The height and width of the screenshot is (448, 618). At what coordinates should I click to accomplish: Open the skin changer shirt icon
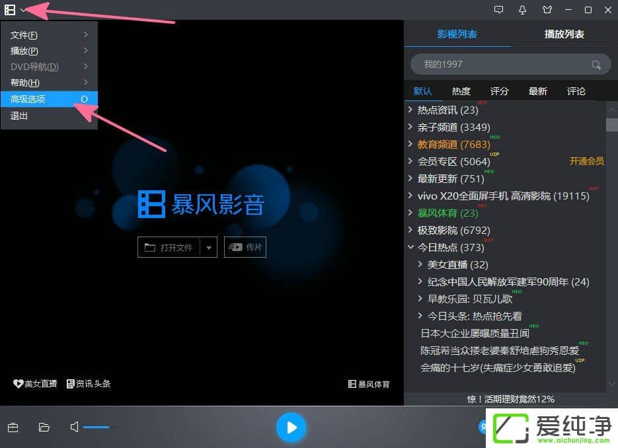(546, 10)
